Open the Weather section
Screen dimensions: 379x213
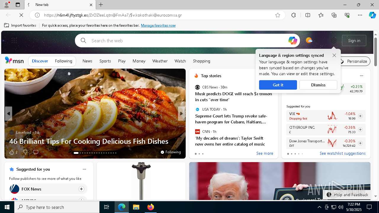(160, 61)
